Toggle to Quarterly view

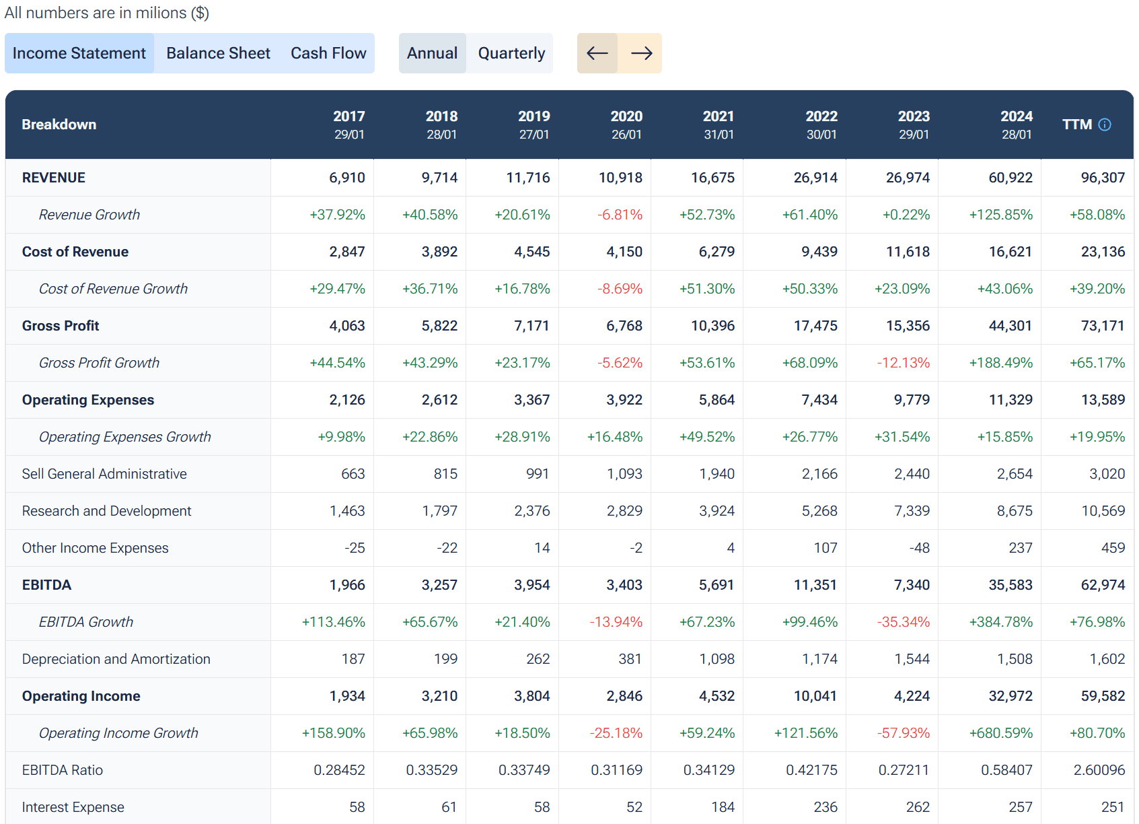(511, 53)
